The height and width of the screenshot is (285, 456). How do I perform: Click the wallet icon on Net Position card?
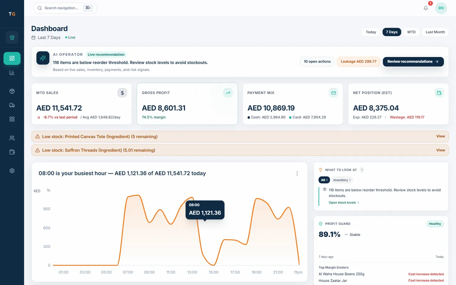[x=439, y=93]
